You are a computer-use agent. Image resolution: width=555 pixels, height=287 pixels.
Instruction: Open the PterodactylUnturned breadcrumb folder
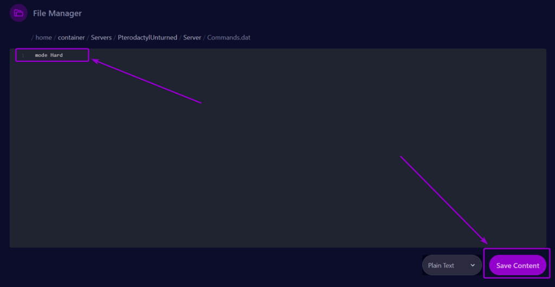click(x=147, y=37)
